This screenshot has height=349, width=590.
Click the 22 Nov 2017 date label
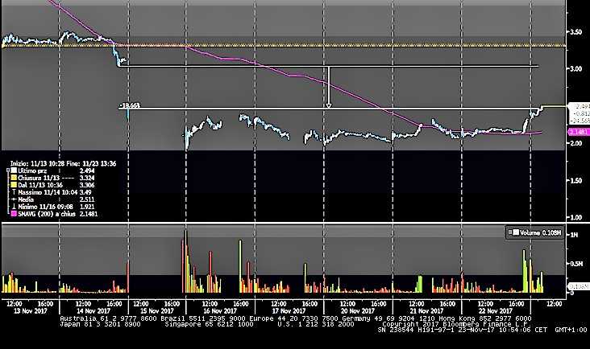(496, 311)
